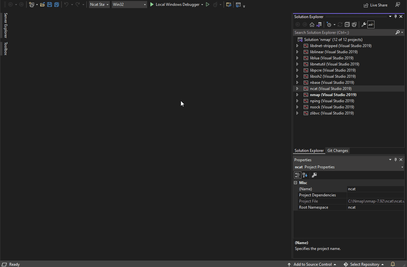Open the Server Explorer side tab
407x267 pixels.
click(x=5, y=25)
